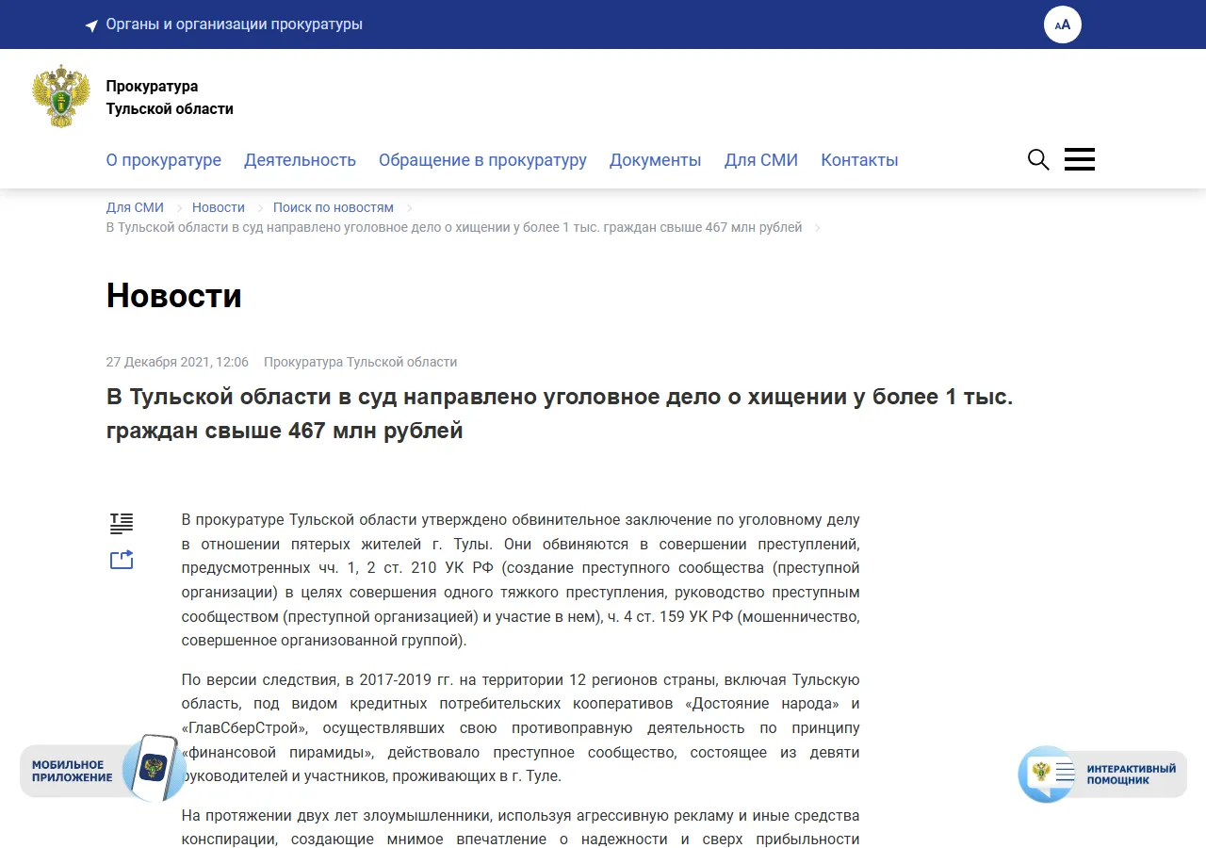1206x848 pixels.
Task: Click the paragraph starting На протяжении двух лет
Action: coord(520,827)
